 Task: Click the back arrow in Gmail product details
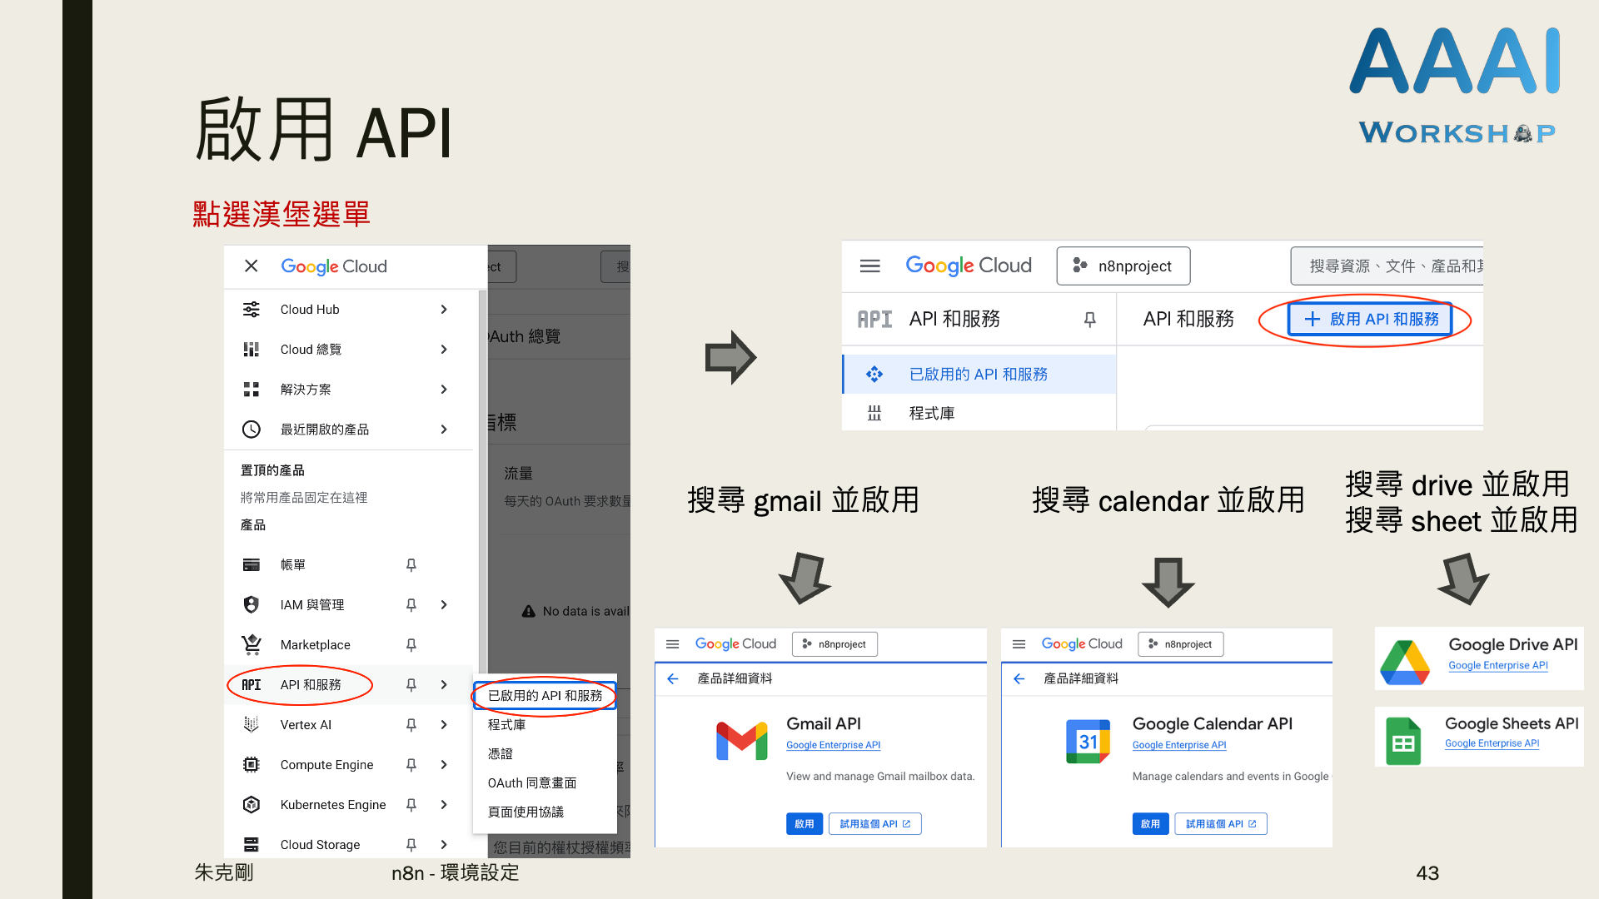[x=673, y=678]
